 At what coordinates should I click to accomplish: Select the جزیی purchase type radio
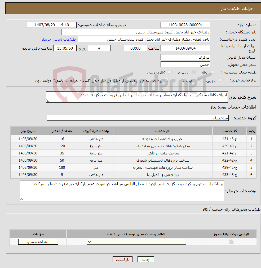coord(220,80)
